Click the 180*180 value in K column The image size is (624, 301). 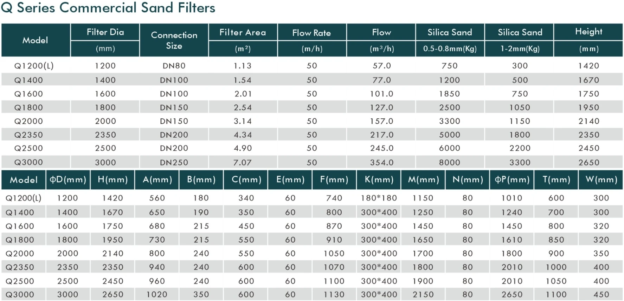[x=379, y=198]
